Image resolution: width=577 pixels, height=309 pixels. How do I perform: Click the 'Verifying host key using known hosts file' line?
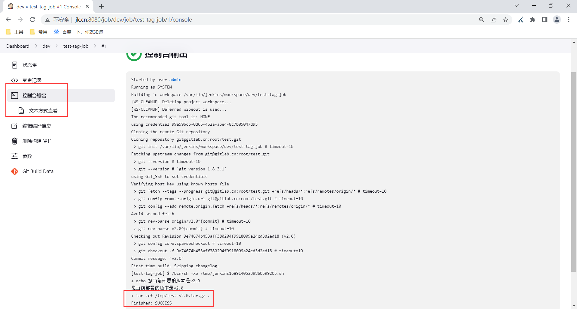180,184
